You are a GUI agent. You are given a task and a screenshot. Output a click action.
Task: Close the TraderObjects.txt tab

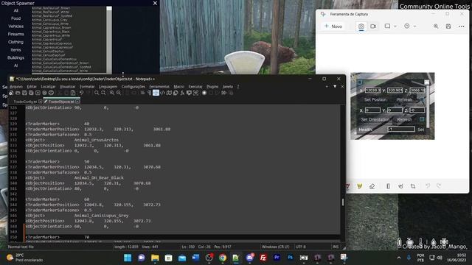[77, 102]
